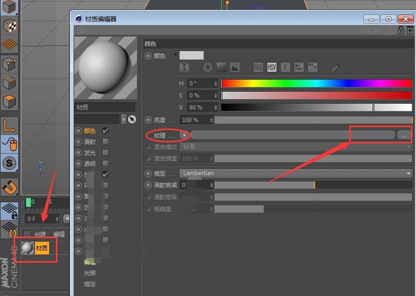The width and height of the screenshot is (416, 296).
Task: Select 材质 material thumbnail in manager
Action: pos(28,248)
